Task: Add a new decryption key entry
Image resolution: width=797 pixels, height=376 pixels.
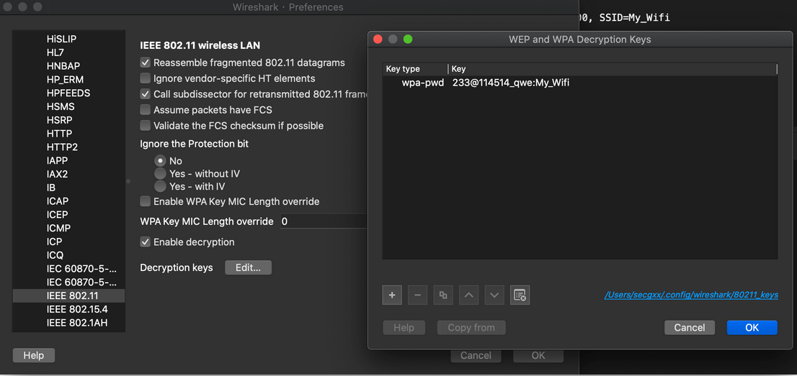Action: 392,295
